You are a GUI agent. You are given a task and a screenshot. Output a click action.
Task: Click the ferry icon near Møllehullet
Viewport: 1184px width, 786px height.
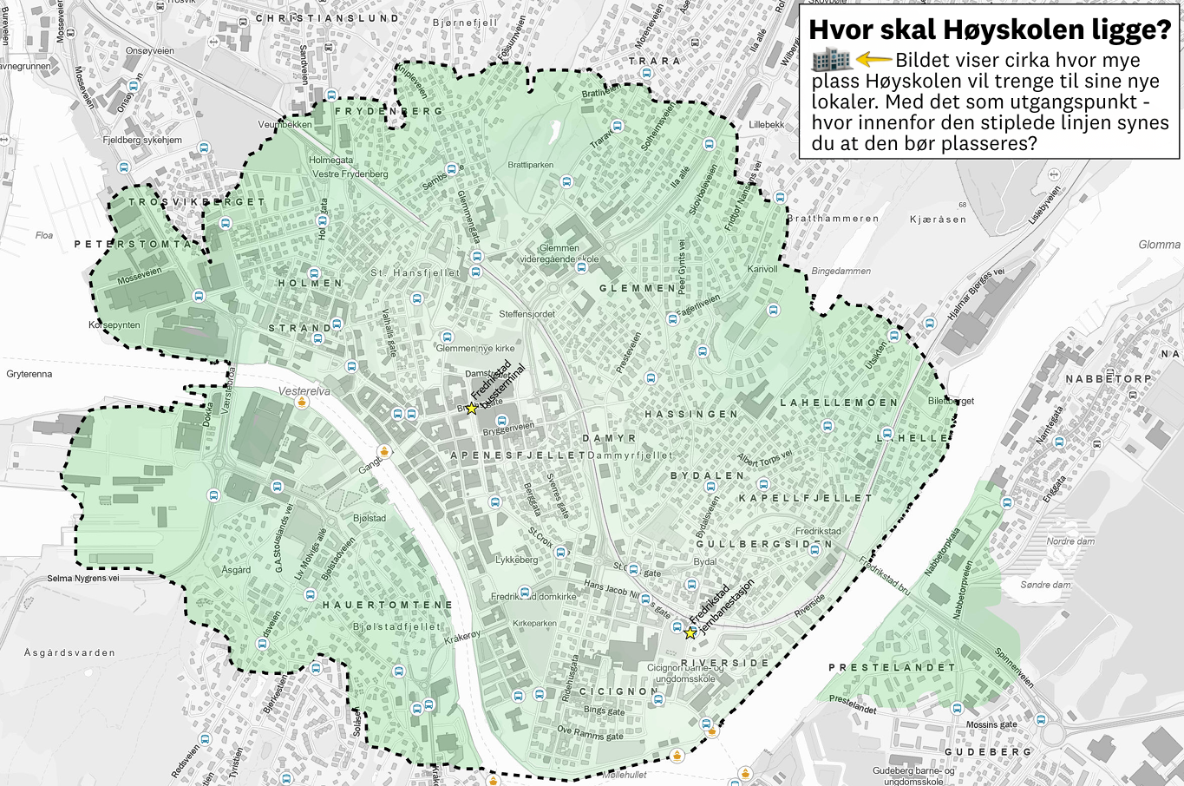click(677, 757)
